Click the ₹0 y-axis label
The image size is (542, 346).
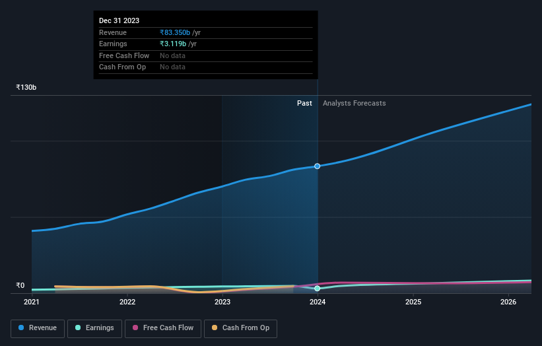coord(20,285)
